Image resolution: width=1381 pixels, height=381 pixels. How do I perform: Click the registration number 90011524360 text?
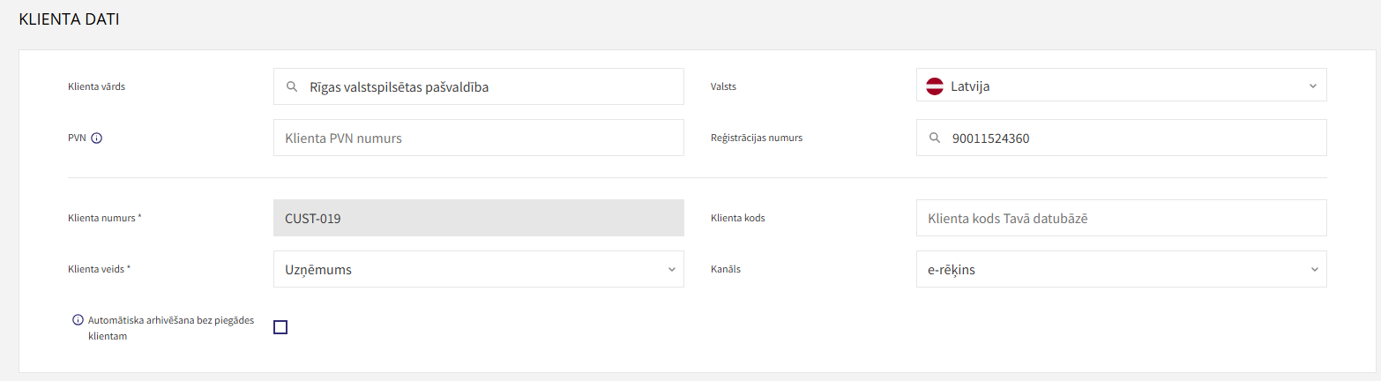point(990,138)
